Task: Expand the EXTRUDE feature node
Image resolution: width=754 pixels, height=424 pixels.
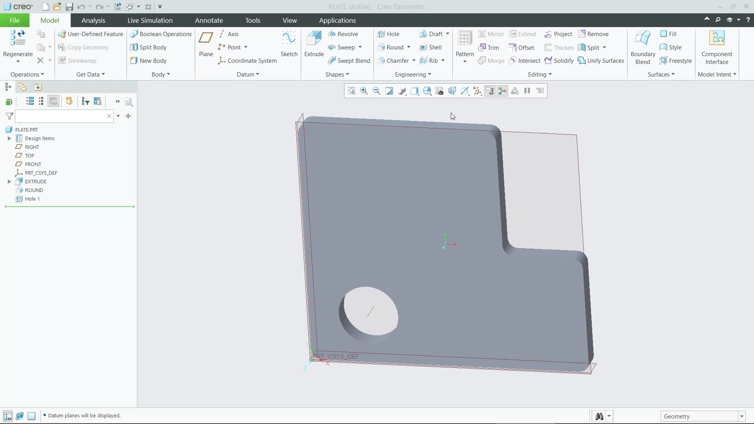Action: pos(9,181)
